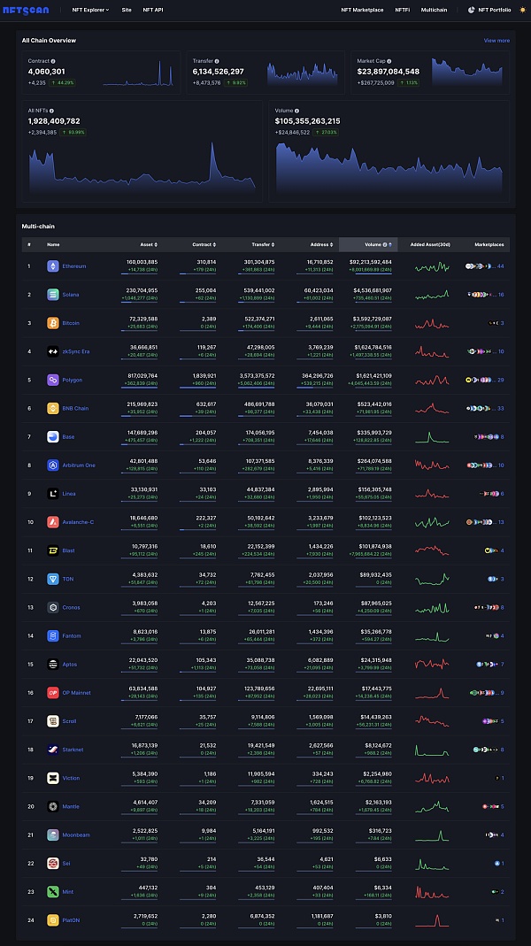531x946 pixels.
Task: Open the Sei chain link
Action: tap(66, 864)
